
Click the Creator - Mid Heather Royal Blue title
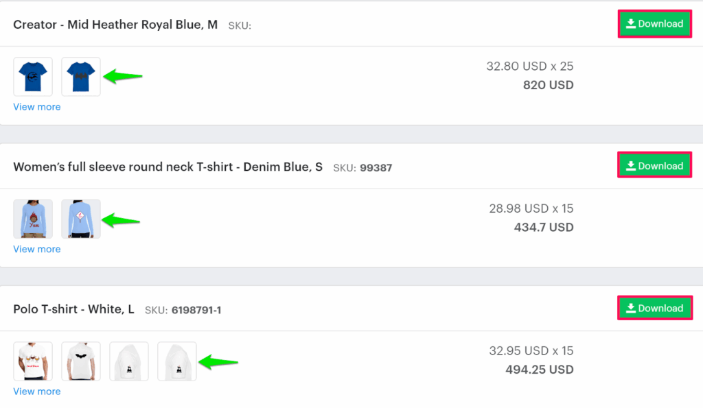115,25
